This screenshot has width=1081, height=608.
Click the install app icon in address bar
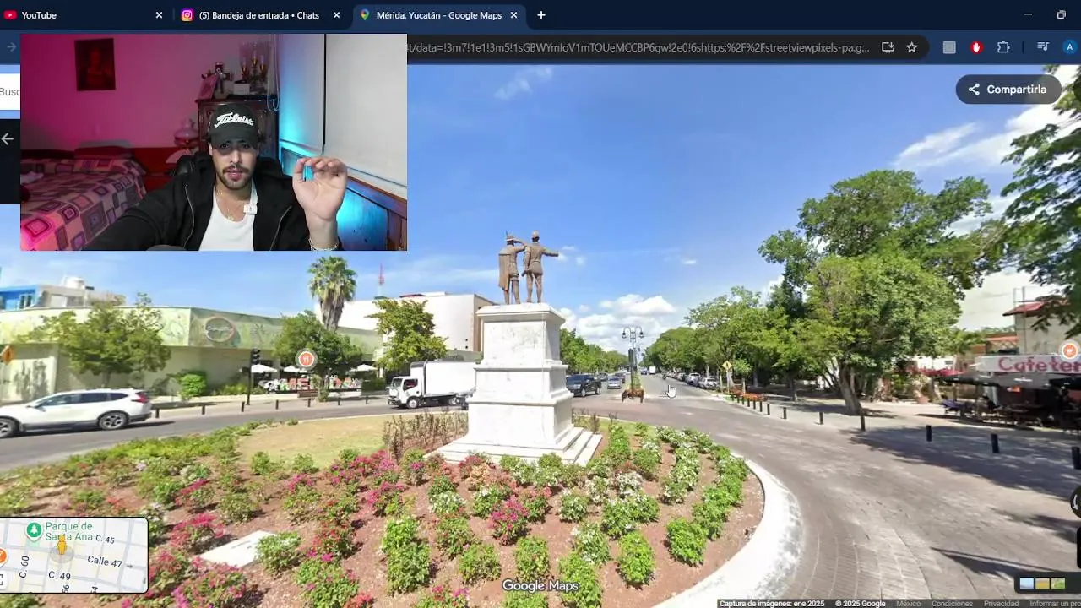(888, 47)
